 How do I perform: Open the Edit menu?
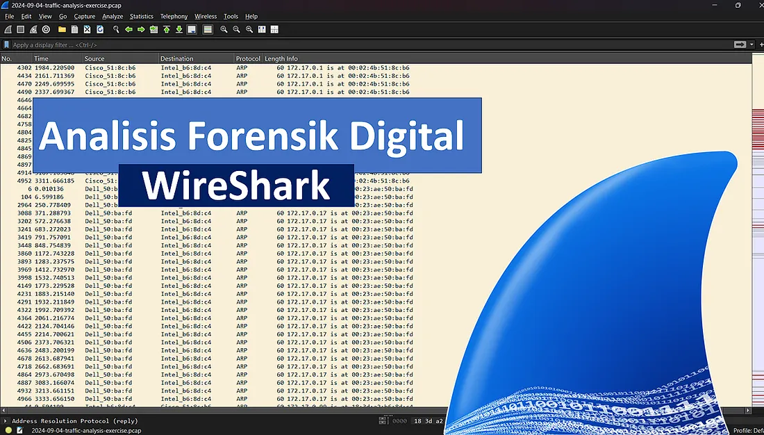tap(26, 16)
